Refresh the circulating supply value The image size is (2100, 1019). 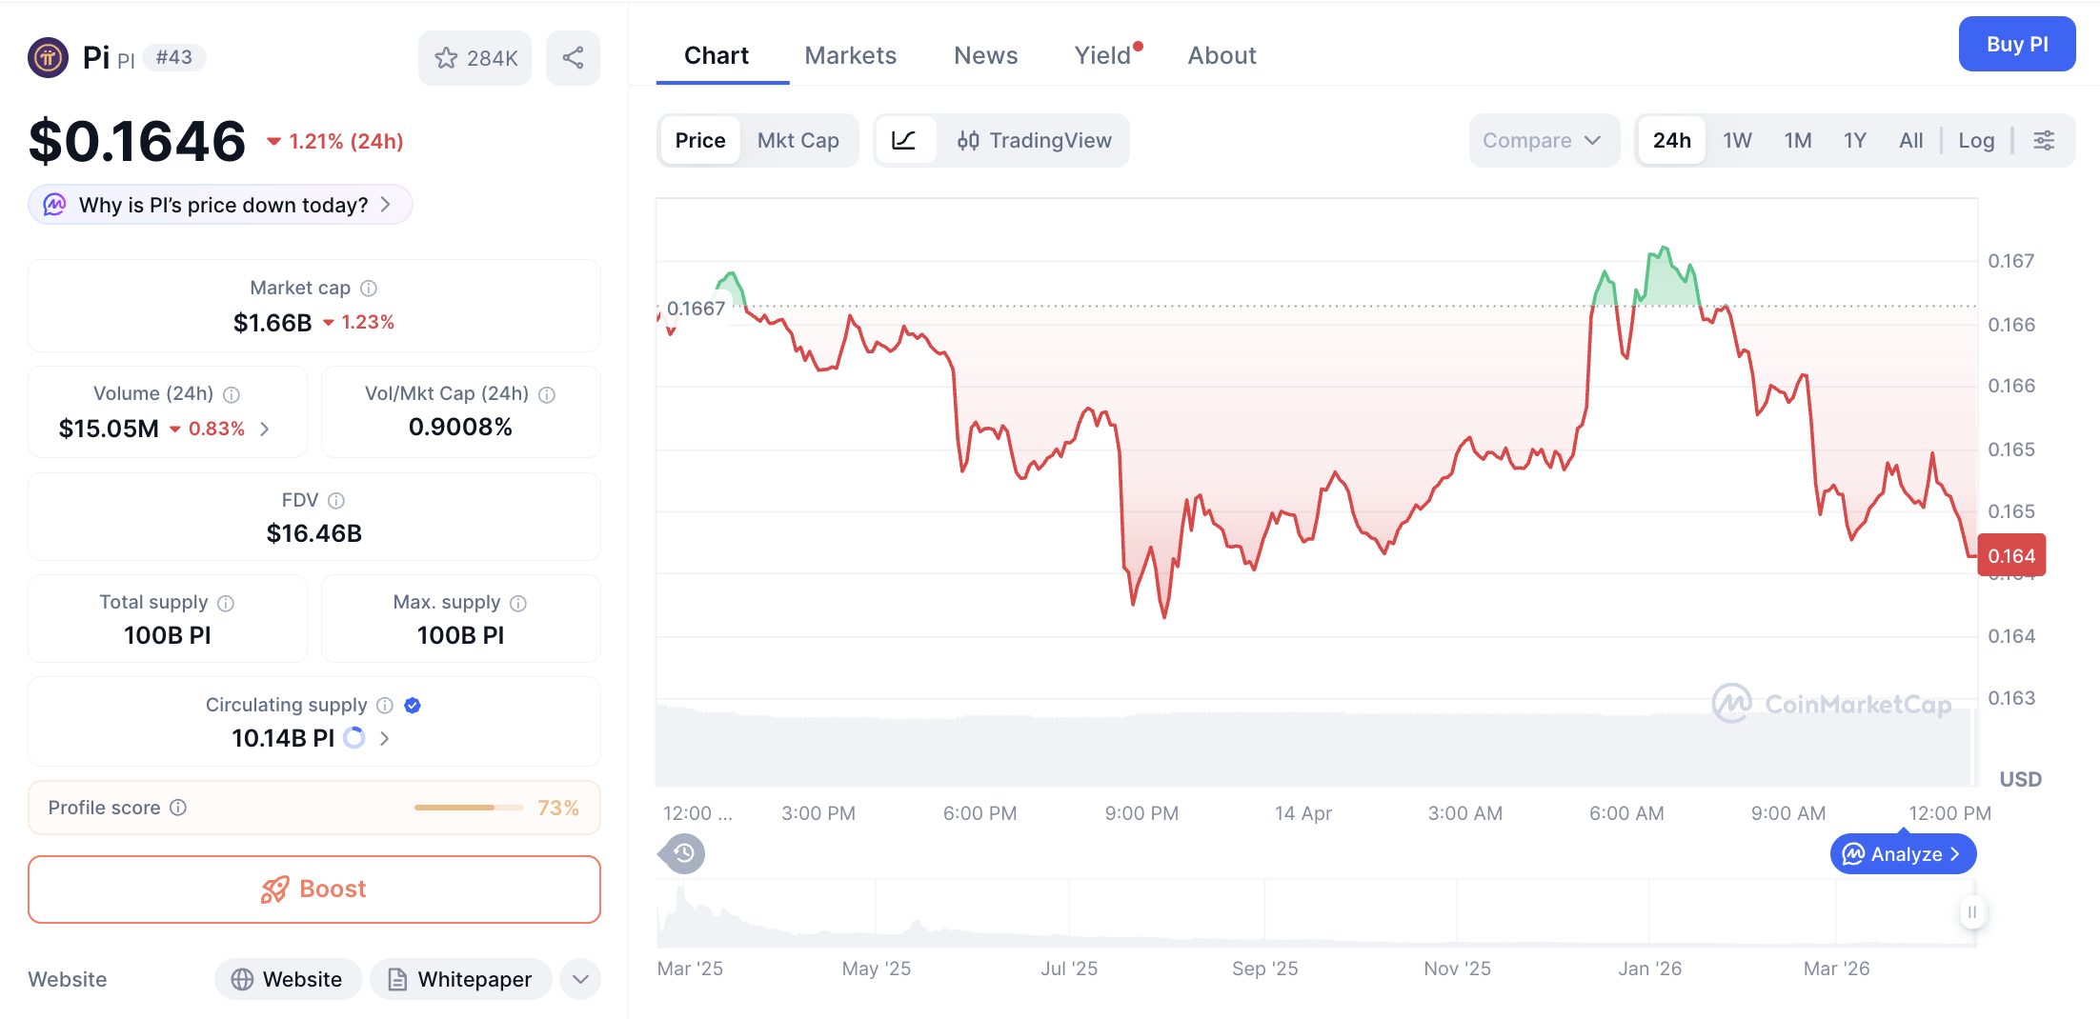pyautogui.click(x=353, y=738)
